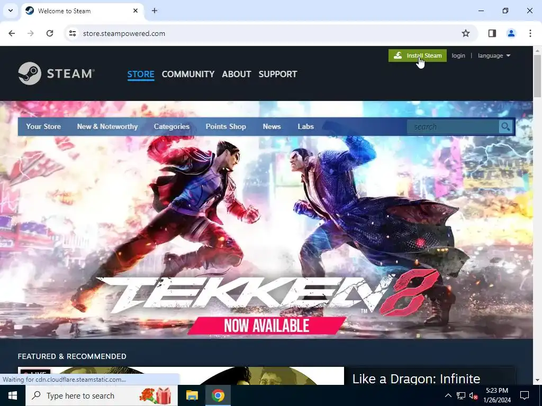Click the scrollbar down arrow
Screen dimensions: 542x406
click(537, 380)
